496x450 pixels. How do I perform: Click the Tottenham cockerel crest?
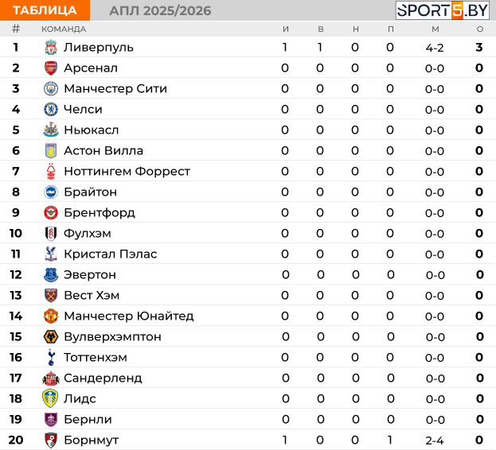(x=51, y=357)
